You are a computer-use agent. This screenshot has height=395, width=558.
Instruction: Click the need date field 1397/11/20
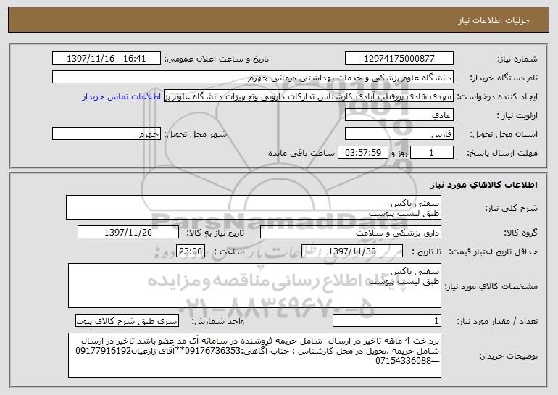pos(128,233)
